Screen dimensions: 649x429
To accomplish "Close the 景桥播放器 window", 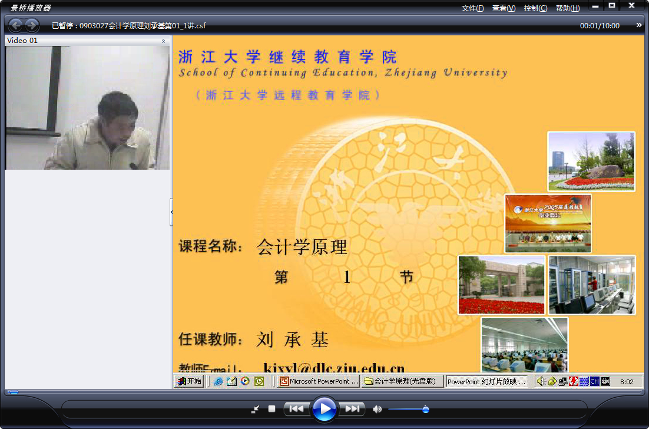I will pos(632,6).
